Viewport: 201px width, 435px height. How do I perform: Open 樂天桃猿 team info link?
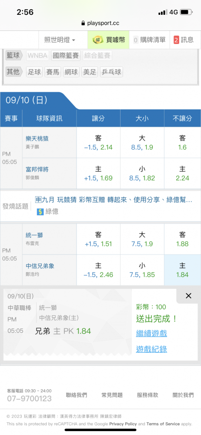(37, 139)
